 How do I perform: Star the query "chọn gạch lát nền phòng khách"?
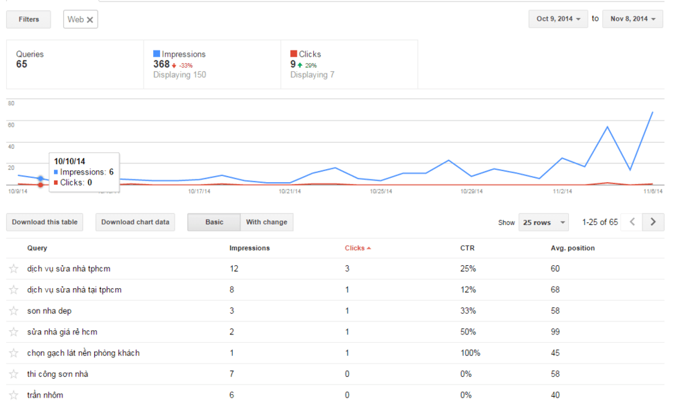coord(14,353)
